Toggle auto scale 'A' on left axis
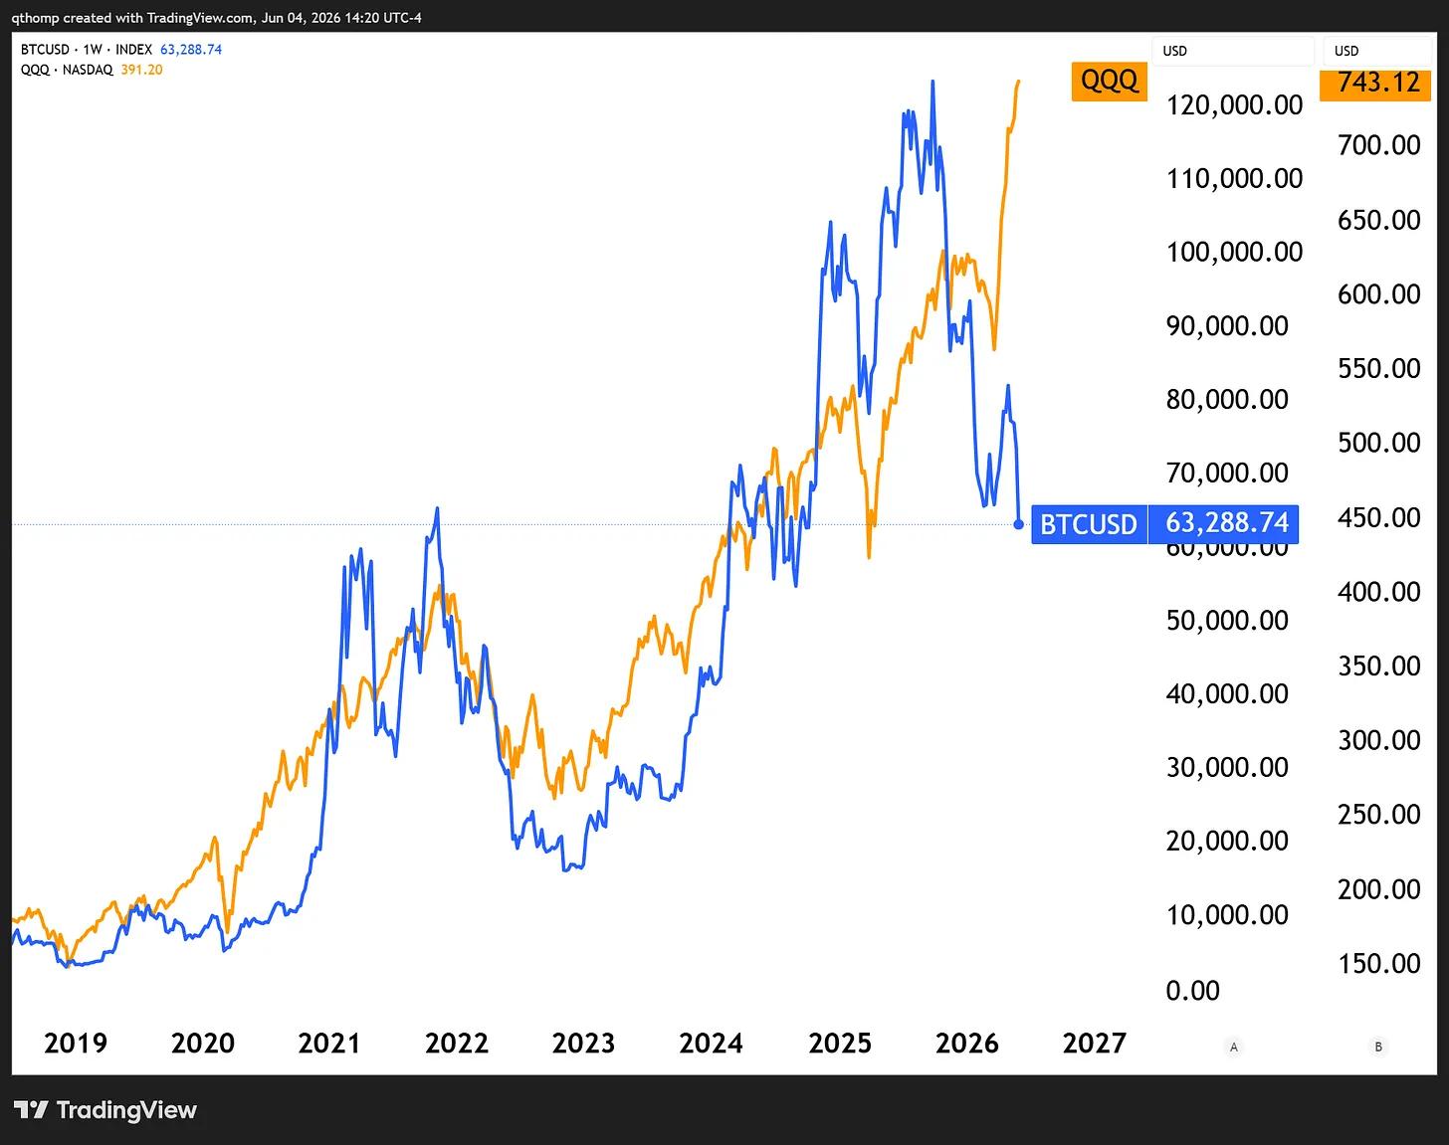The height and width of the screenshot is (1145, 1449). tap(1234, 1047)
